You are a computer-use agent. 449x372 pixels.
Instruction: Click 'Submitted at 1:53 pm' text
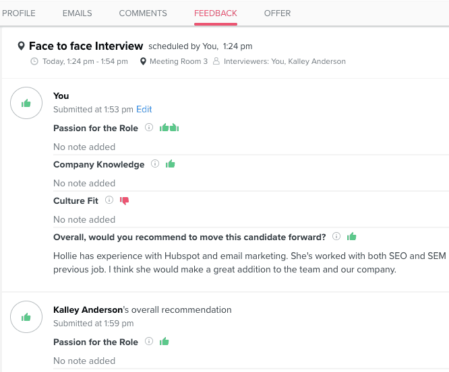(93, 110)
